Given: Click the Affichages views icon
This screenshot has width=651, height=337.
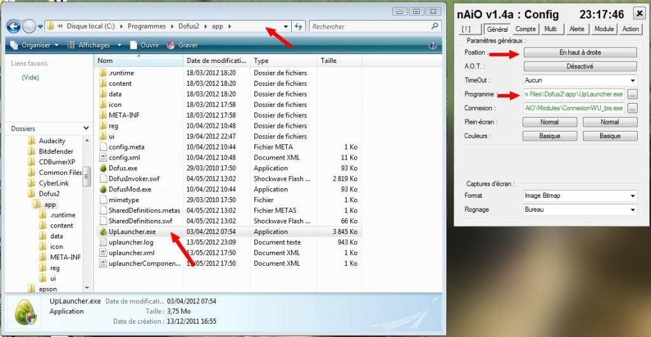Looking at the screenshot, I should point(71,45).
